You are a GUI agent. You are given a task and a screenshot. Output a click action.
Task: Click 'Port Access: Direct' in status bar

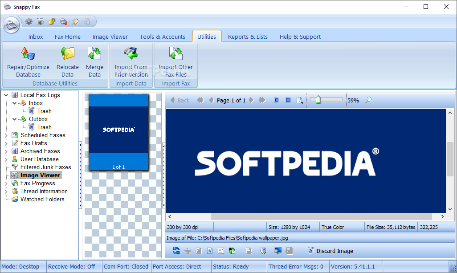[177, 267]
